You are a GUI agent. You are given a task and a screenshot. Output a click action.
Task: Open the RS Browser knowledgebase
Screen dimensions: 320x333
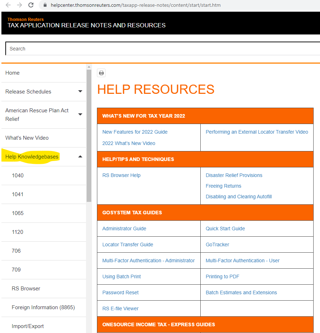(x=44, y=289)
